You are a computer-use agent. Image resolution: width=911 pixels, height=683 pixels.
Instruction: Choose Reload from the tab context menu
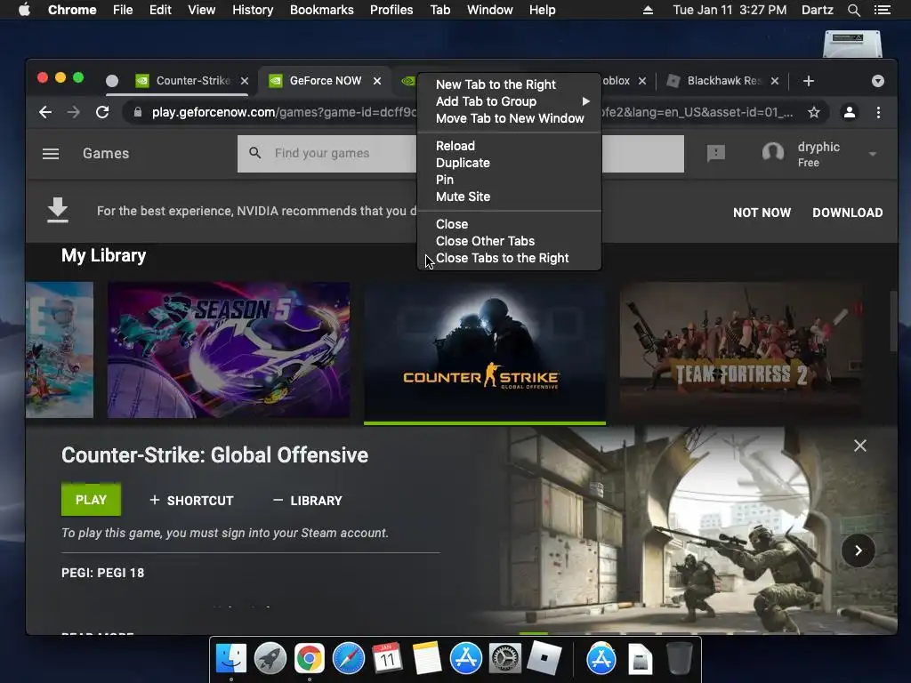(509, 146)
